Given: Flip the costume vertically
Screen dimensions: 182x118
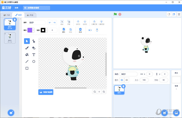Looking at the screenshot, I should tap(97, 30).
